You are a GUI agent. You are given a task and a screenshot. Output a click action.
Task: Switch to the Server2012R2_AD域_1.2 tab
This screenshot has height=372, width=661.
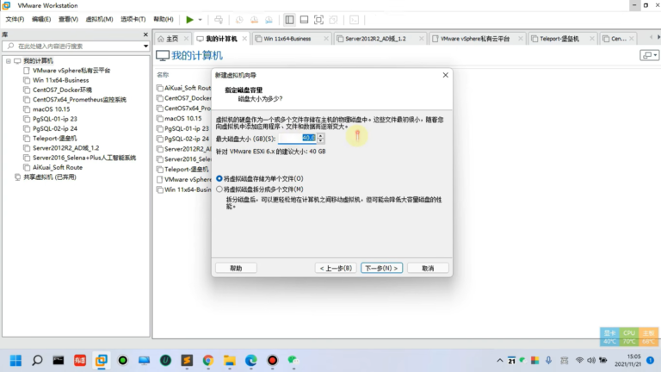pyautogui.click(x=375, y=39)
